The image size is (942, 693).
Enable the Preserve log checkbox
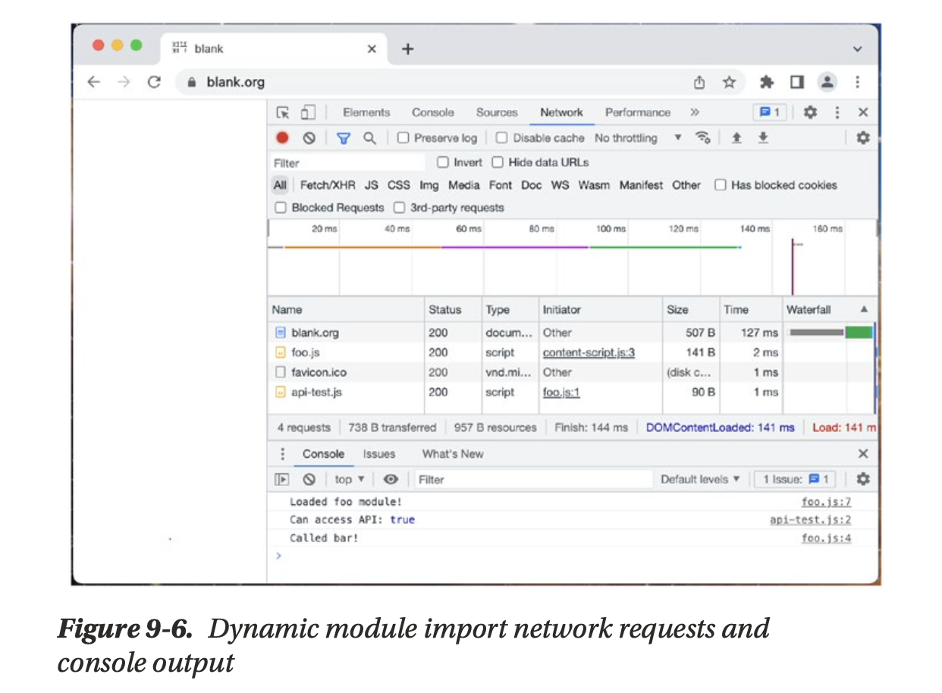point(403,138)
